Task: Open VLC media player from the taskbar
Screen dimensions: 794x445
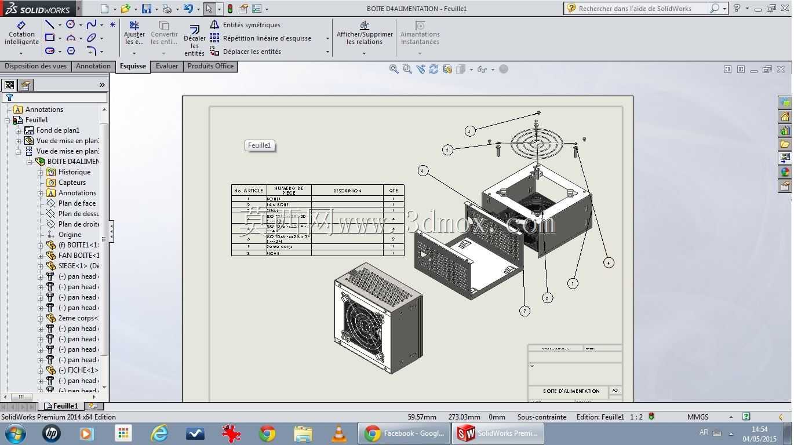Action: [x=338, y=433]
